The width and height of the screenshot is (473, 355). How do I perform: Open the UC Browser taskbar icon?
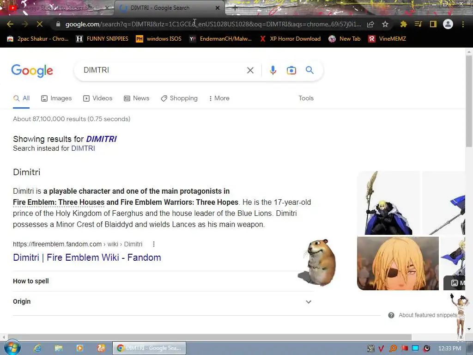pos(101,348)
